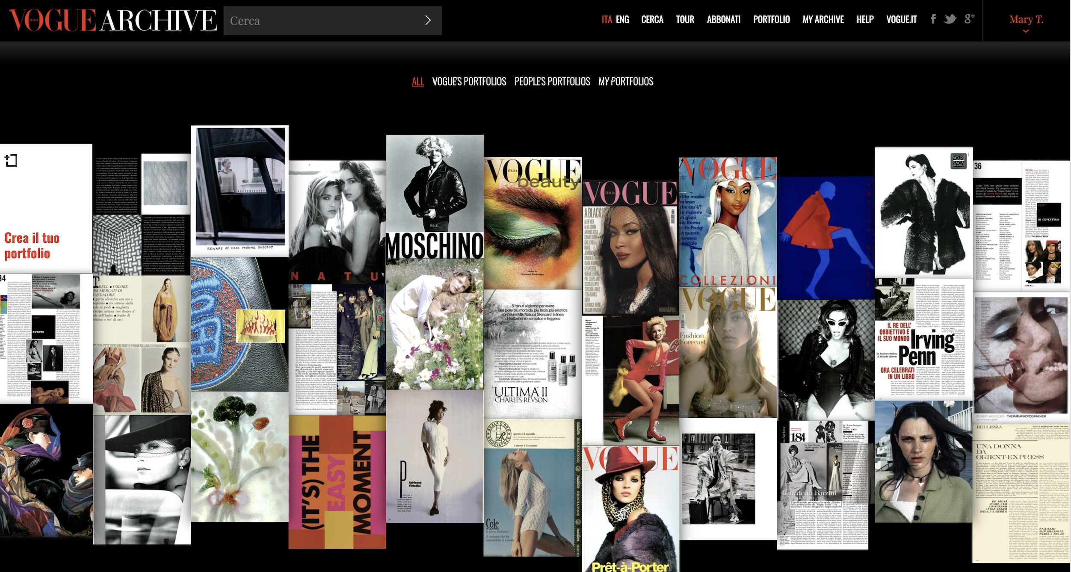
Task: Open the HELP menu item
Action: click(x=865, y=19)
